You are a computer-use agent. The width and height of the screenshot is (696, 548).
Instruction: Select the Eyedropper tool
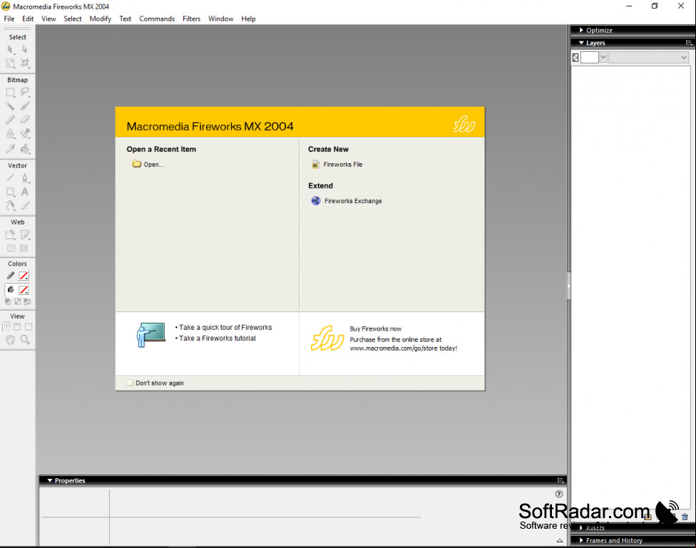[x=10, y=149]
